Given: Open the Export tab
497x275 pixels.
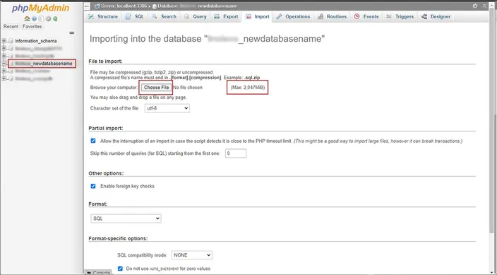Looking at the screenshot, I should (226, 16).
